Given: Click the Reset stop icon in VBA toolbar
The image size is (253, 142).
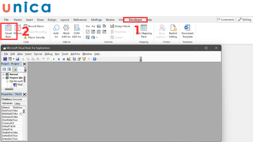Looking at the screenshot, I should [64, 59].
